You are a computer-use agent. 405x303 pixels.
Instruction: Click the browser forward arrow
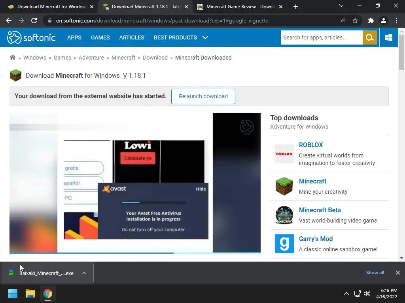(x=21, y=21)
